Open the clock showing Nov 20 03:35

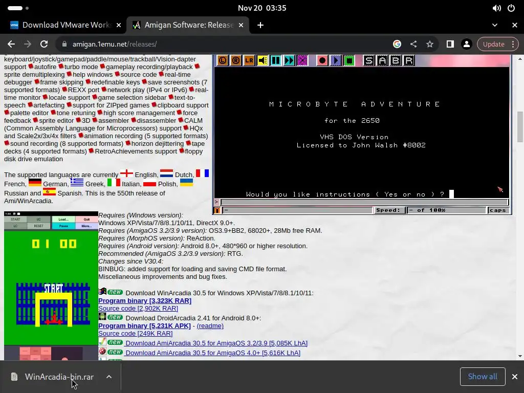point(262,8)
